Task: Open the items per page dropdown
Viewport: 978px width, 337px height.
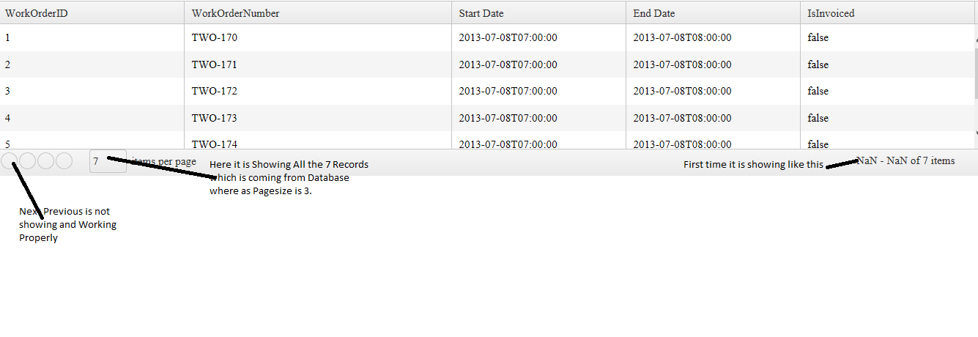Action: 108,161
